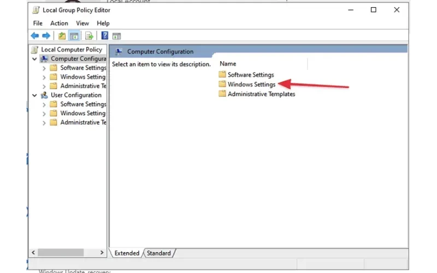Image resolution: width=437 pixels, height=273 pixels.
Task: Select Administrative Templates in the right pane list
Action: [262, 94]
